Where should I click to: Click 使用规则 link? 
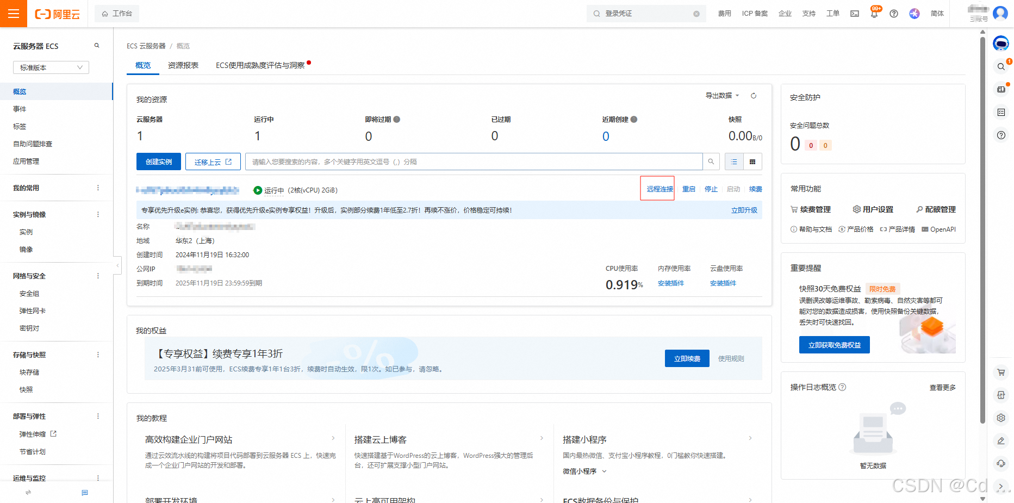pos(731,359)
